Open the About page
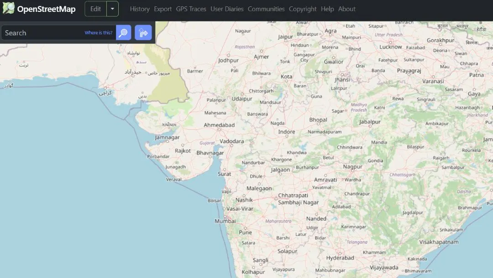The width and height of the screenshot is (493, 278). (x=347, y=9)
